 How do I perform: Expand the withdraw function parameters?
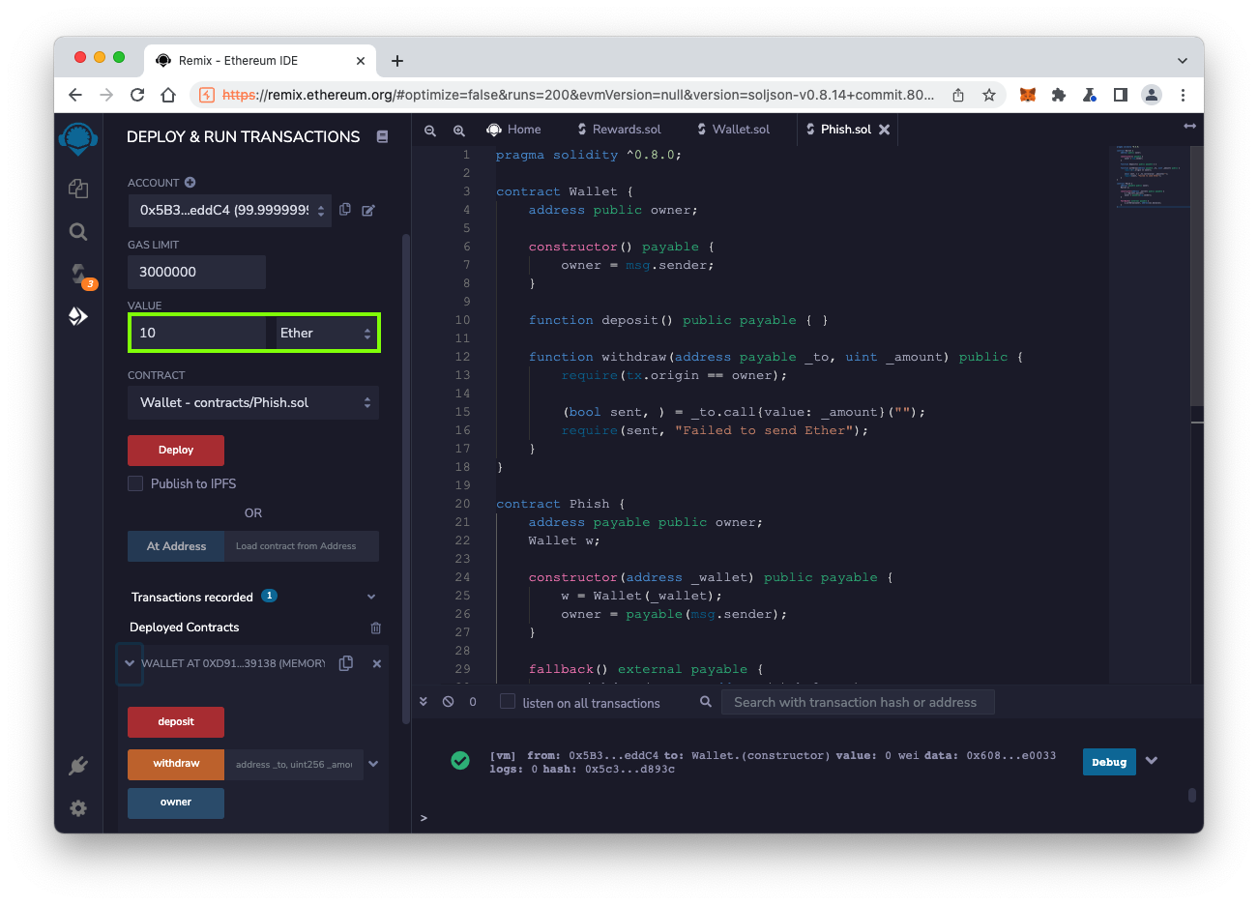pyautogui.click(x=373, y=764)
